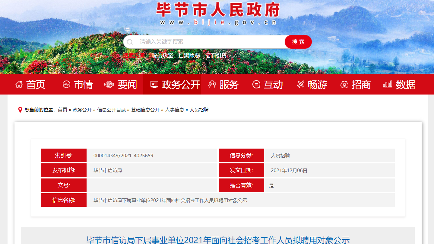This screenshot has height=244, width=434.
Task: Click the red 搜索 button
Action: tap(298, 42)
